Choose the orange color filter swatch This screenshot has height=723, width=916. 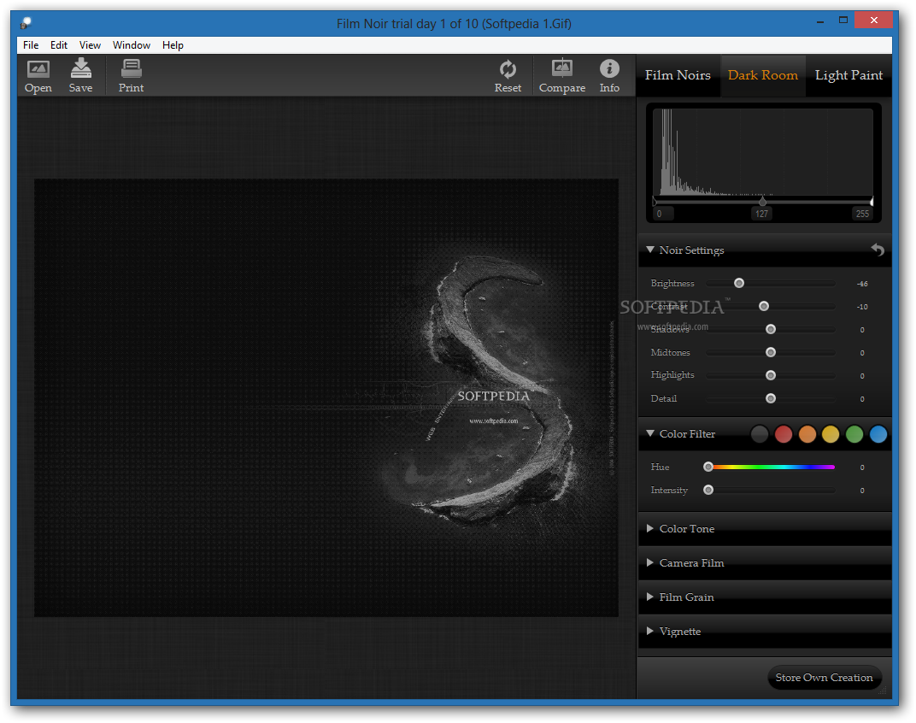[x=807, y=434]
